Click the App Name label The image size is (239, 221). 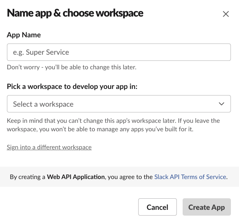24,35
